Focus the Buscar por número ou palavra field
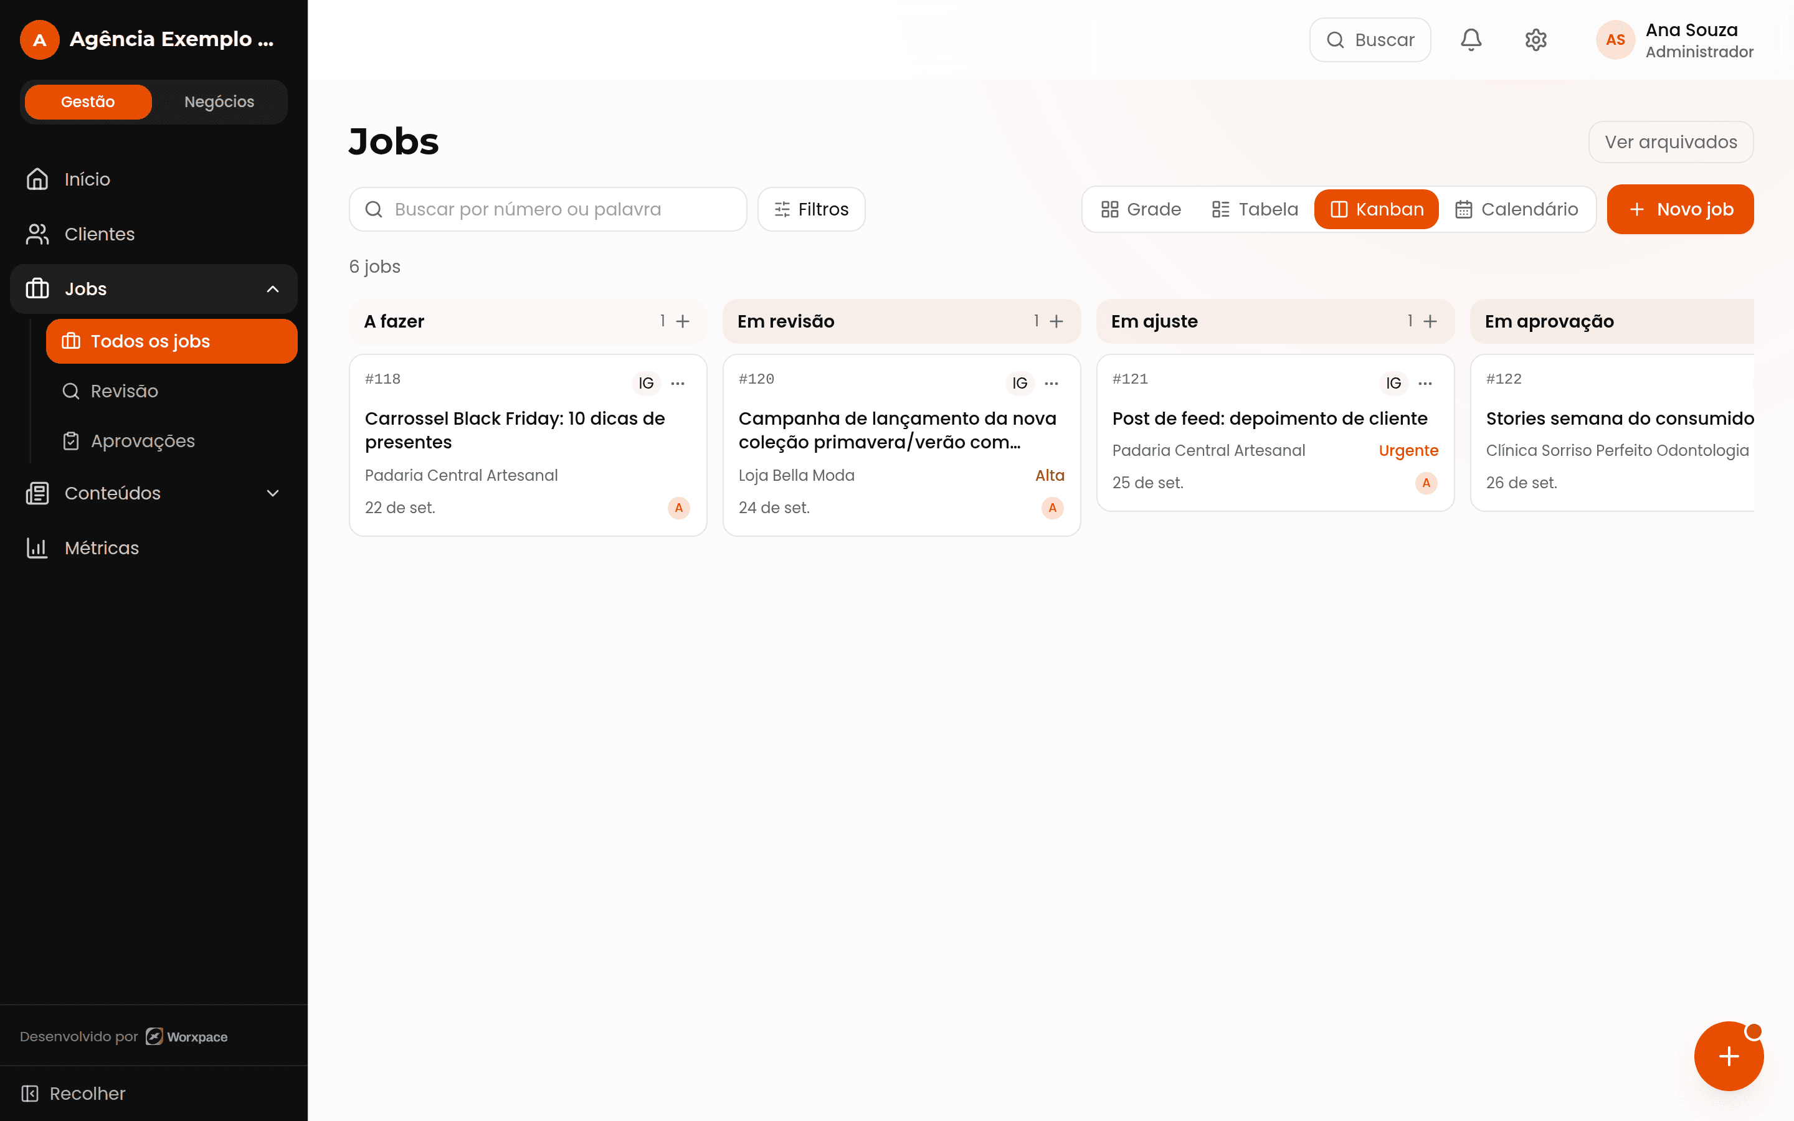 click(548, 209)
